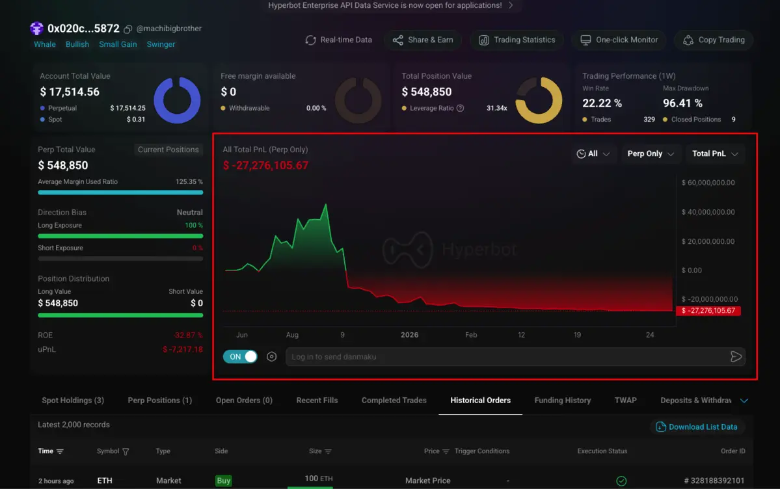Open the All time range dropdown

pyautogui.click(x=593, y=153)
